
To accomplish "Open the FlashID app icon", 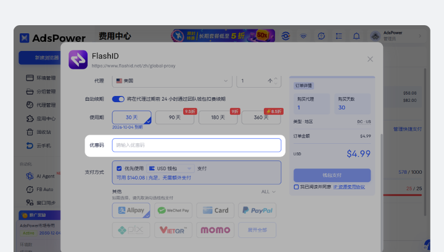I will coord(78,60).
